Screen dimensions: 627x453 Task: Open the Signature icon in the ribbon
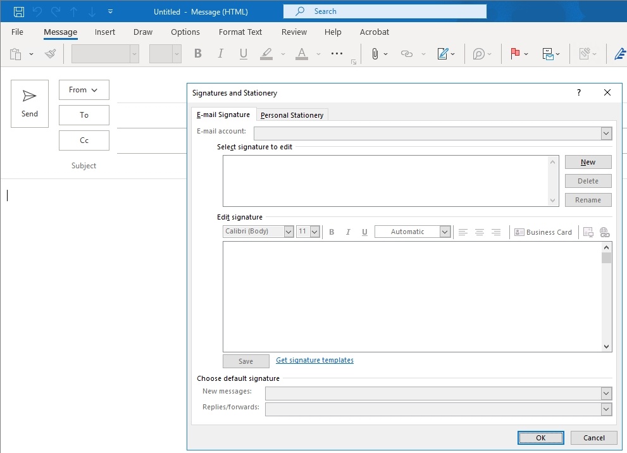[443, 54]
